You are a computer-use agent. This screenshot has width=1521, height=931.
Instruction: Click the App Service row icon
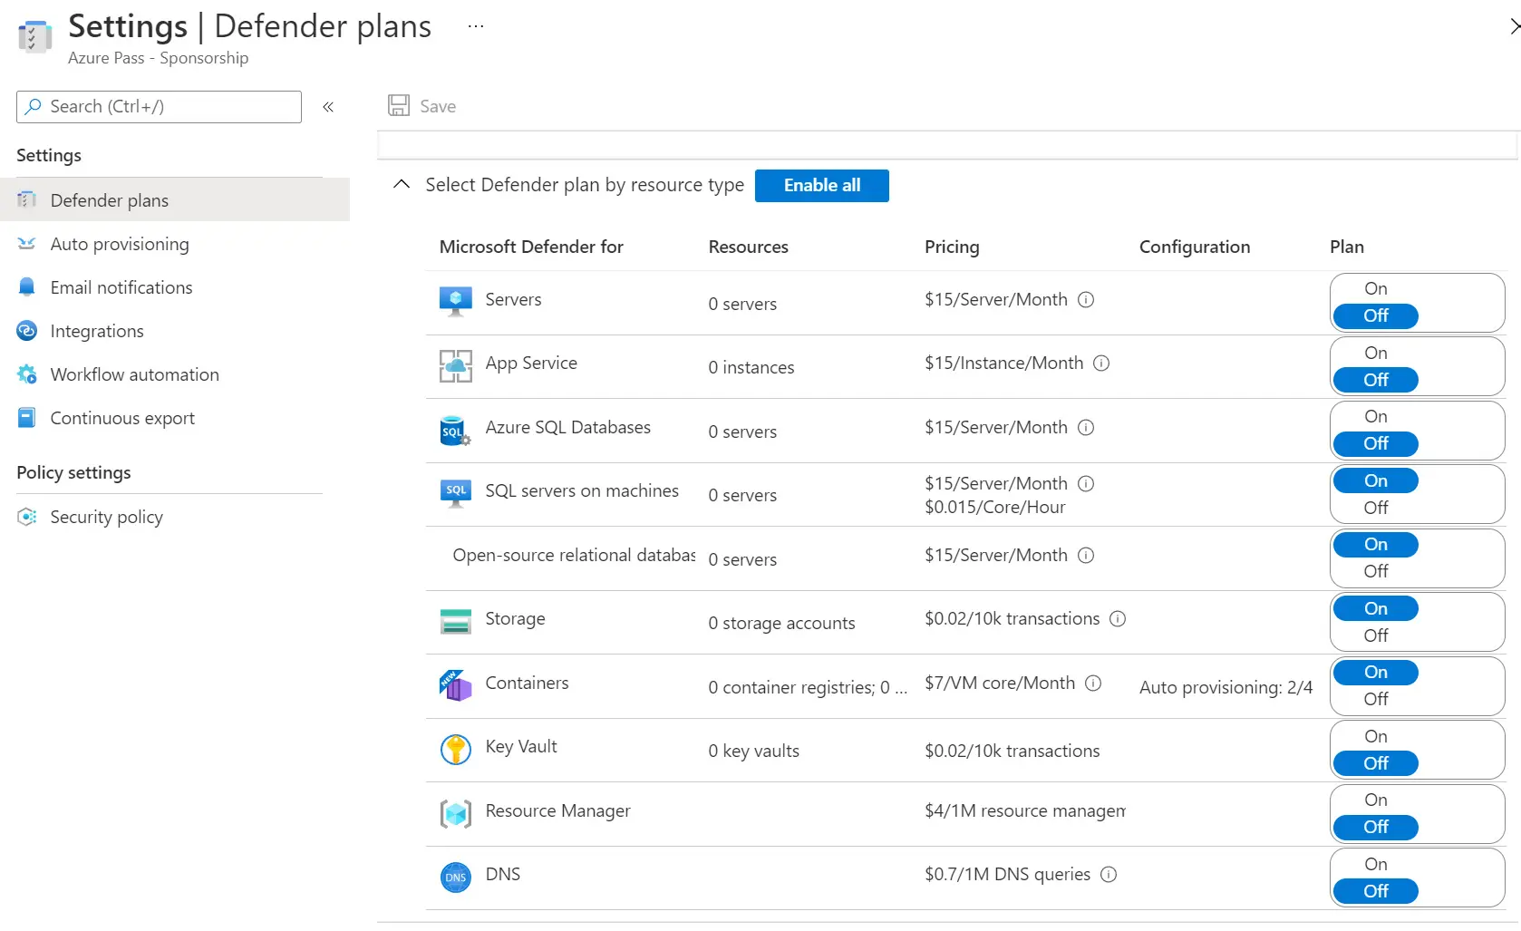(x=456, y=365)
